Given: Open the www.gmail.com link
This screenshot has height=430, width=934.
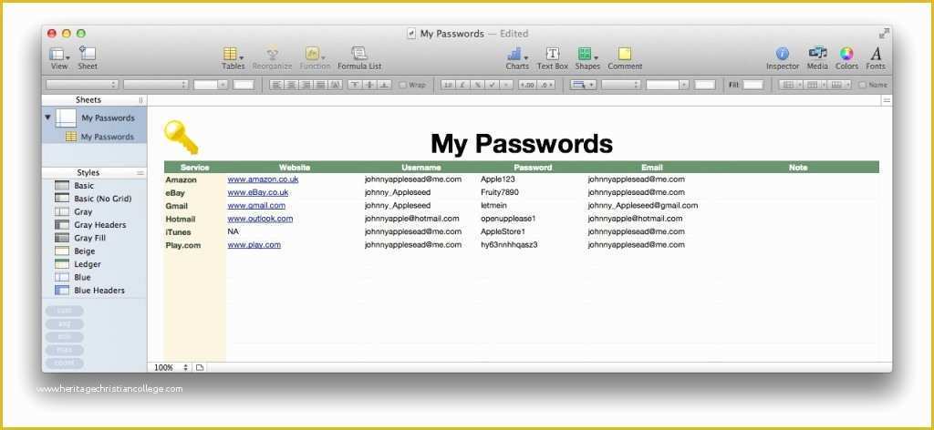Looking at the screenshot, I should point(256,205).
